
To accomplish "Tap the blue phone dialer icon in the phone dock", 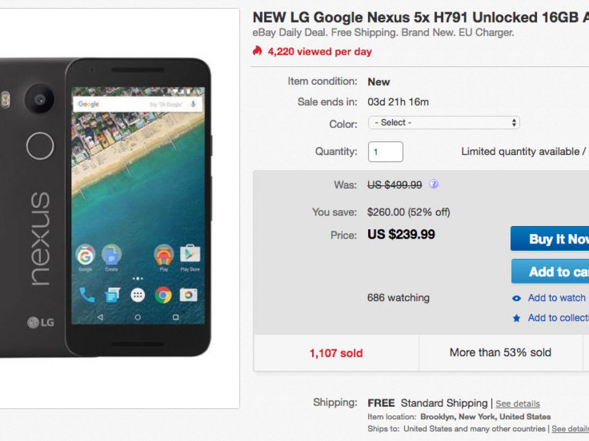I will [x=87, y=294].
